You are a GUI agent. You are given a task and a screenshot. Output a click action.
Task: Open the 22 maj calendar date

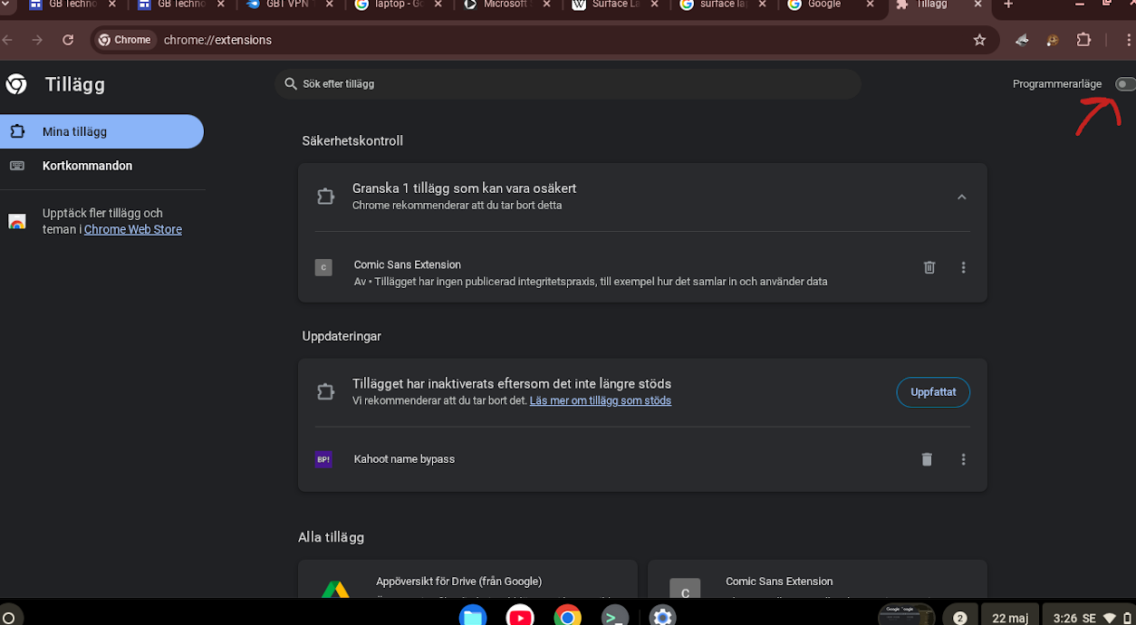pos(1010,618)
